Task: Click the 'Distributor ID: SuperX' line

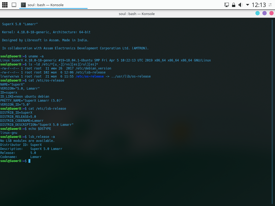Action: click(x=21, y=145)
